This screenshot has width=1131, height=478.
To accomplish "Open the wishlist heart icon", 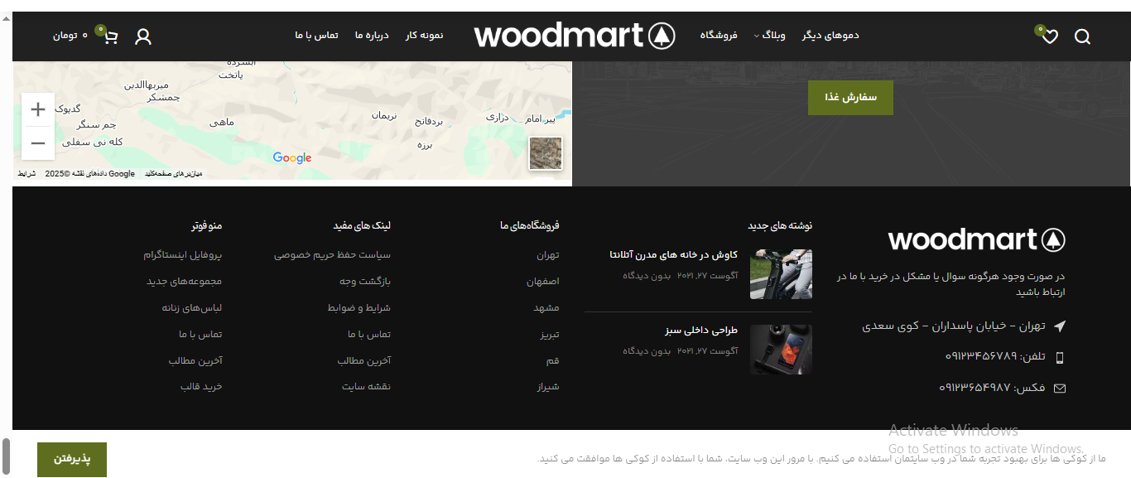I will pyautogui.click(x=1048, y=36).
